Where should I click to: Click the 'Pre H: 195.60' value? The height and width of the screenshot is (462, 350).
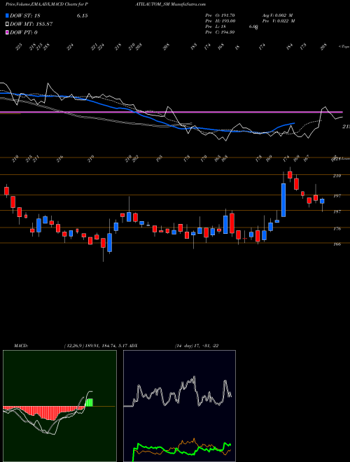click(x=220, y=21)
